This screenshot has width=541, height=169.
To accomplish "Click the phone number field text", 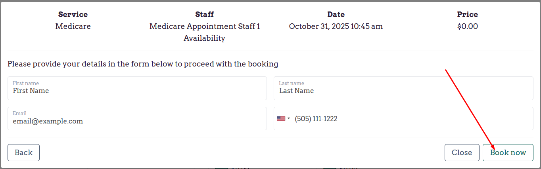I will (x=316, y=118).
